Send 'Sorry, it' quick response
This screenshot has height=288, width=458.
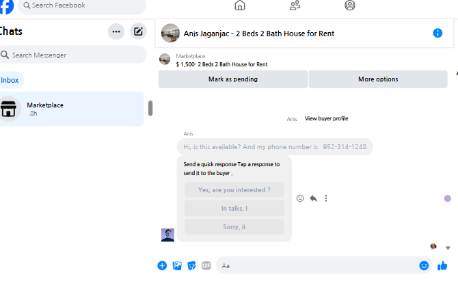(x=234, y=227)
